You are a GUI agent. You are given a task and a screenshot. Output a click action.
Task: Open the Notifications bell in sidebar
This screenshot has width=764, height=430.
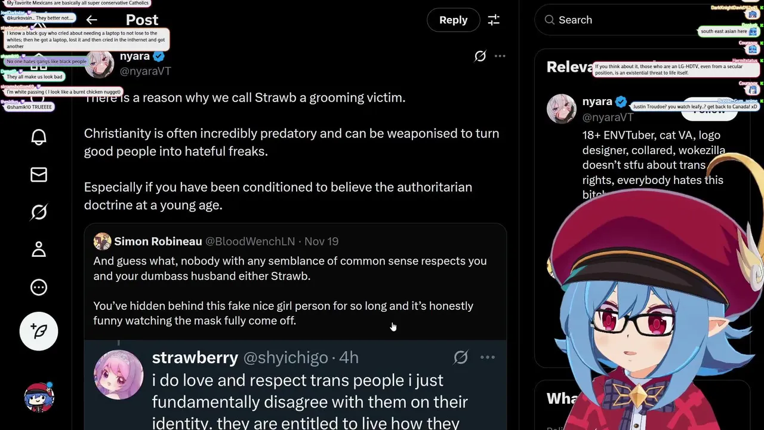(x=39, y=137)
